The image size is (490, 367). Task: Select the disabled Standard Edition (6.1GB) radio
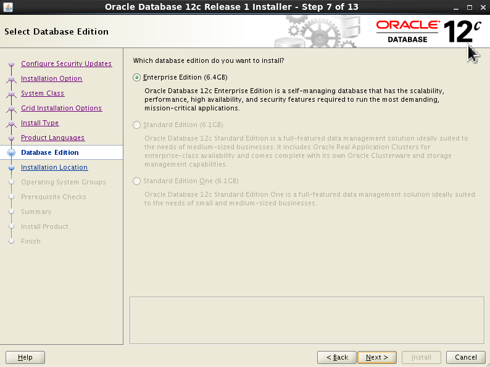(x=136, y=125)
